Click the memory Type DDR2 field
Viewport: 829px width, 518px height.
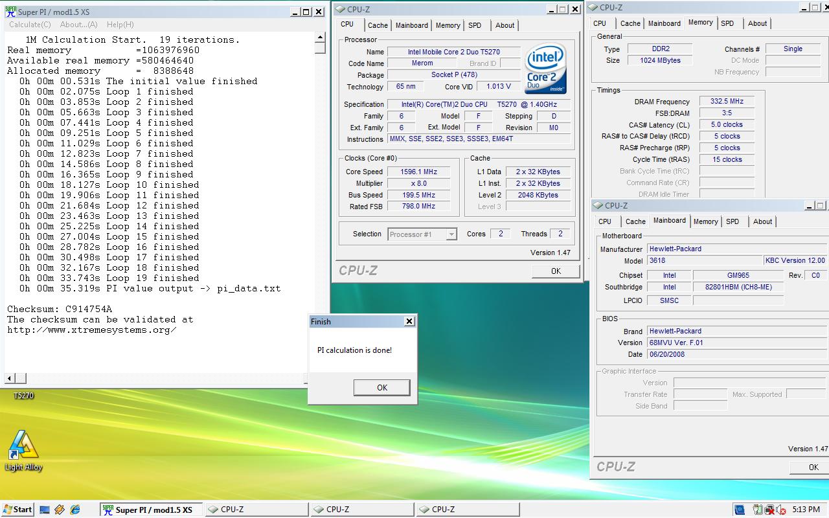click(x=660, y=49)
